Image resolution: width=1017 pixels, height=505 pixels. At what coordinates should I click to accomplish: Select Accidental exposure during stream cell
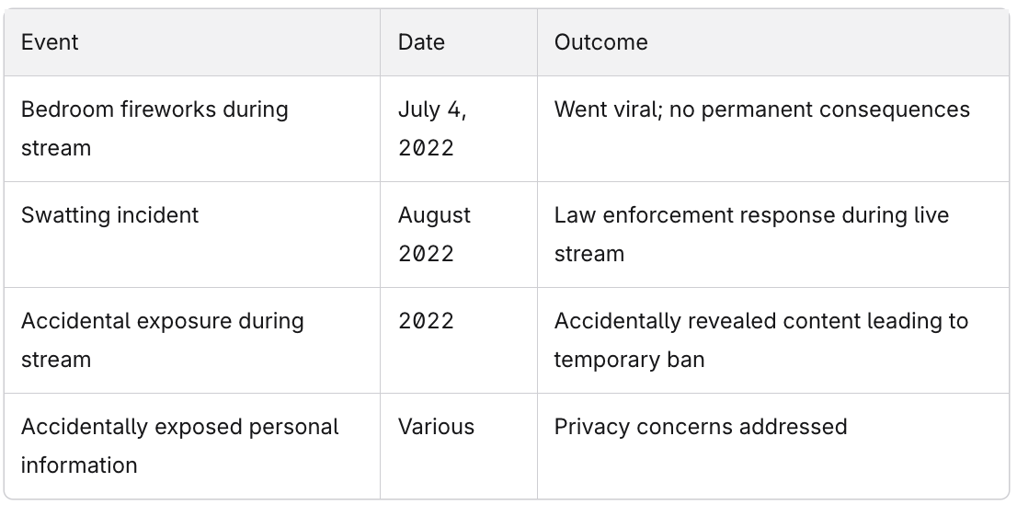click(x=192, y=340)
